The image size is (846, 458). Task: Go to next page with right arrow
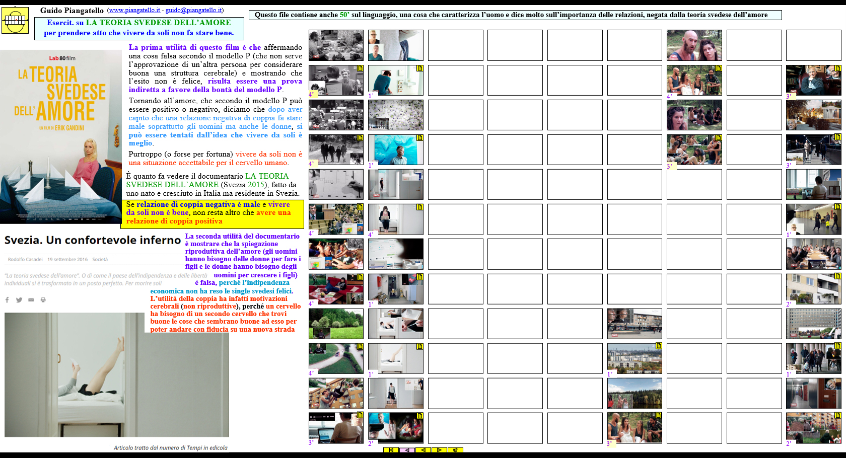click(x=439, y=450)
